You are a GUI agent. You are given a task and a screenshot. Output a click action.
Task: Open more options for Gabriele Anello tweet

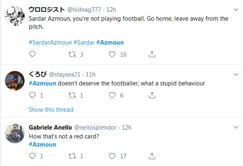coord(236,127)
